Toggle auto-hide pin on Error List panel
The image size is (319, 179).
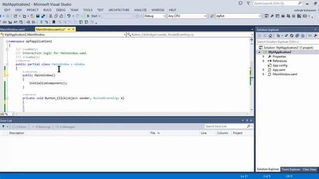(247, 120)
